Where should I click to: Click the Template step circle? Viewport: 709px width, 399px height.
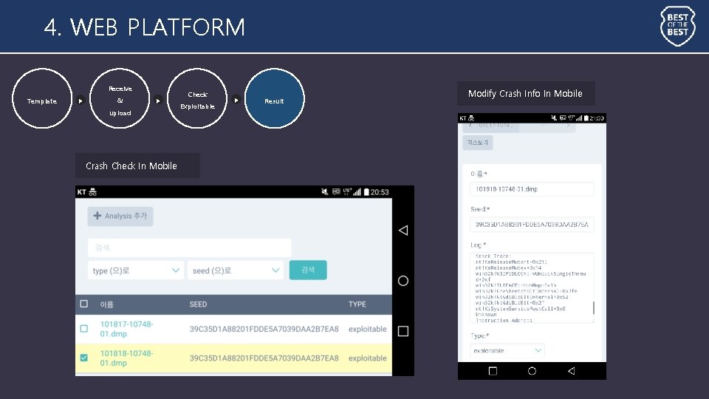[42, 98]
